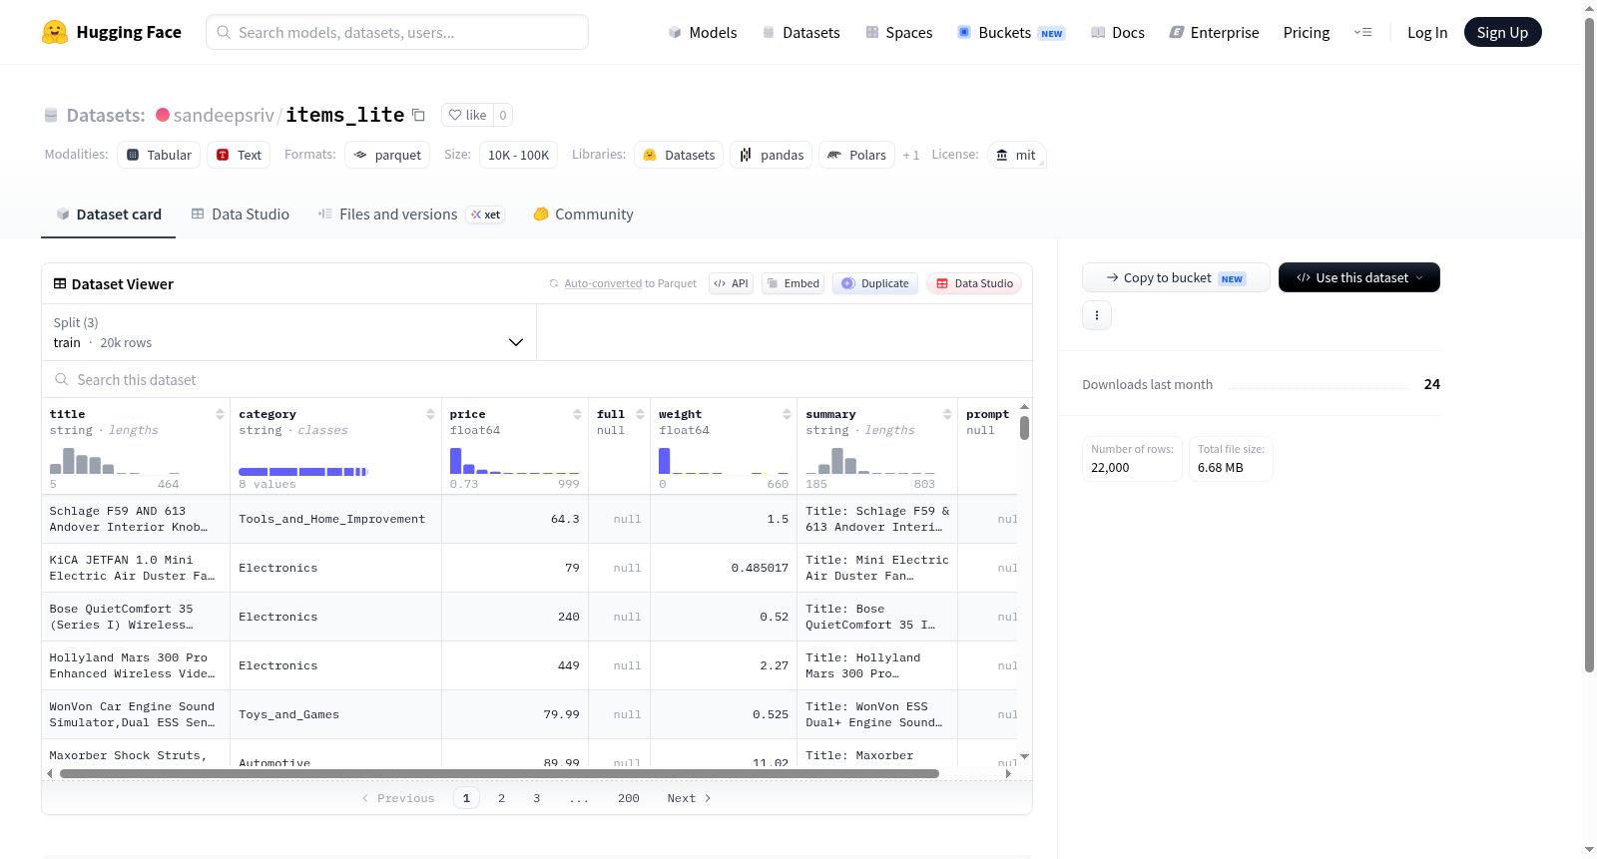Copy dataset name with the copy icon

tap(419, 115)
